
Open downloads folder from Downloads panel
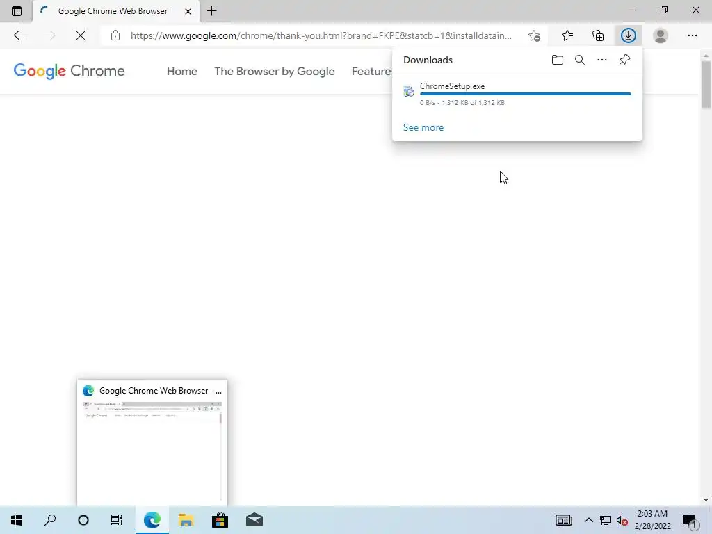pyautogui.click(x=558, y=60)
